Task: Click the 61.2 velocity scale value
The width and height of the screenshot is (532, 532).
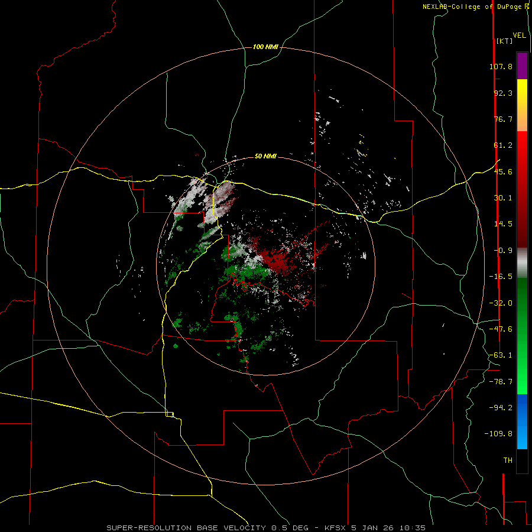Action: coord(503,145)
